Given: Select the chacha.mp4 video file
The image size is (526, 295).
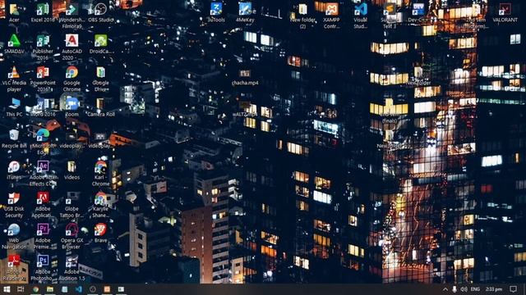Looking at the screenshot, I should [245, 77].
